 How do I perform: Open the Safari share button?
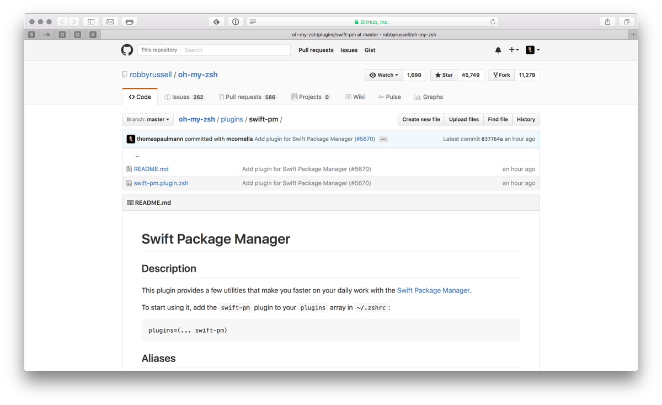click(607, 22)
